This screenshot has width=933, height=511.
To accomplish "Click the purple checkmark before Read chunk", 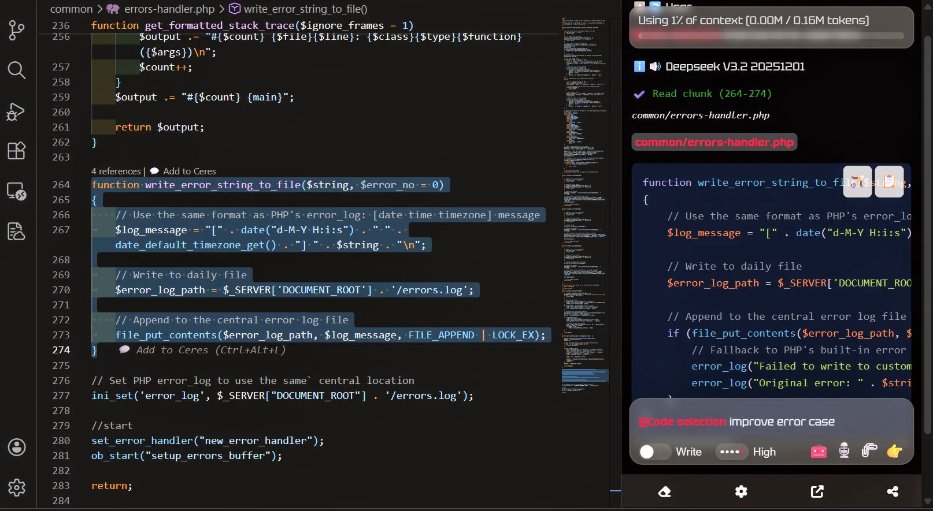I will 639,94.
